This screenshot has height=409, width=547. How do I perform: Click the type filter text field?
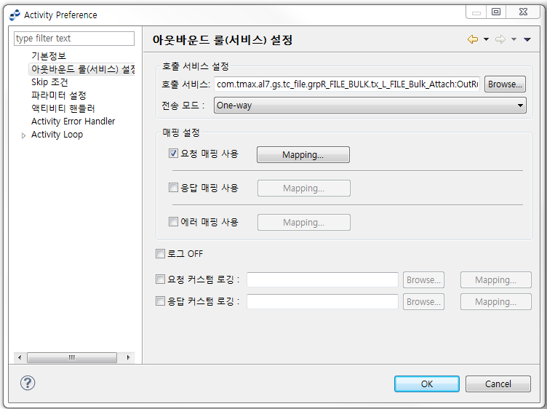pos(74,39)
